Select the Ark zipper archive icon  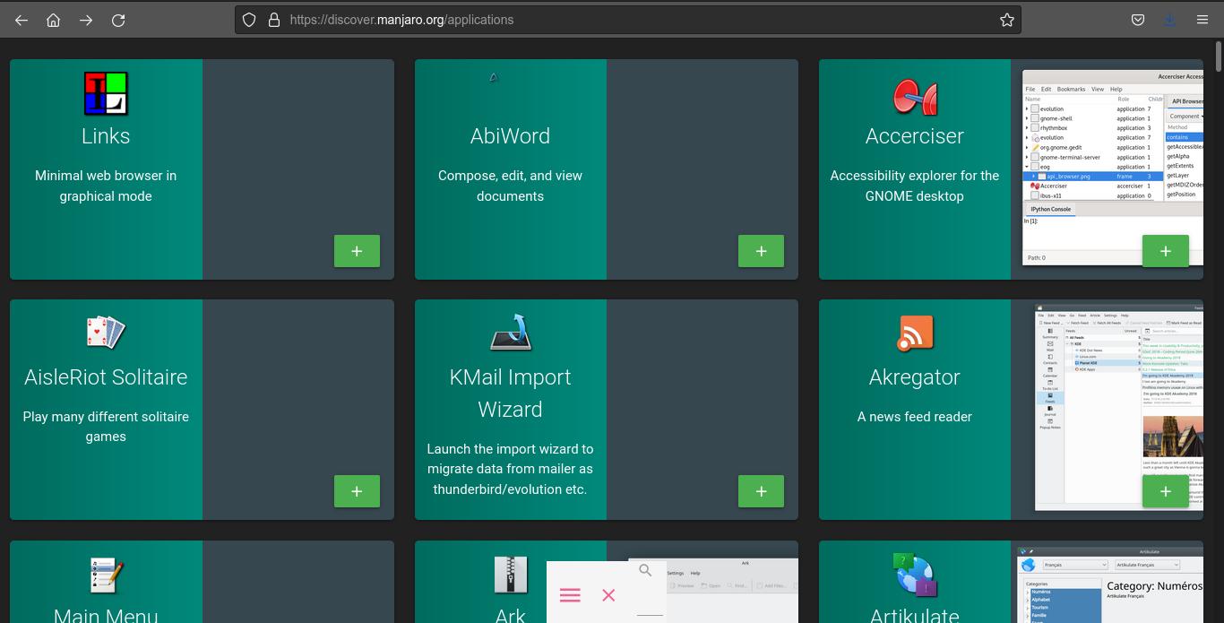point(511,575)
